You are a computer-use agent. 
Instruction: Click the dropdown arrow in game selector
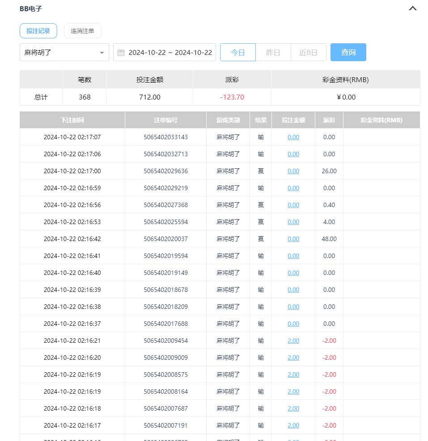click(x=102, y=53)
